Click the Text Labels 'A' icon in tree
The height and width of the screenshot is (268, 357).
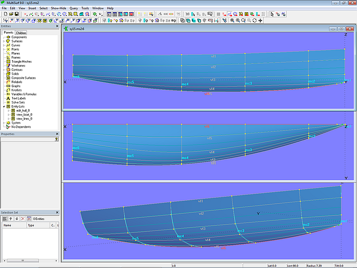[x=8, y=98]
